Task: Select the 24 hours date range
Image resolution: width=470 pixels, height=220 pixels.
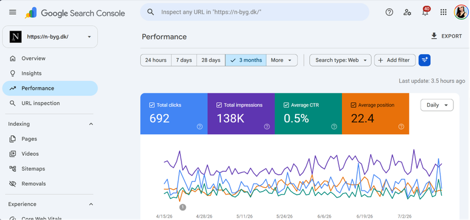Action: click(x=156, y=60)
